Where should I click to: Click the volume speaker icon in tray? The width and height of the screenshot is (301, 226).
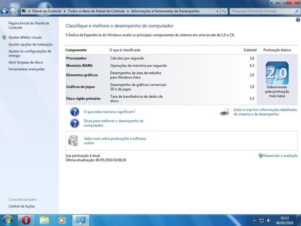pos(269,220)
